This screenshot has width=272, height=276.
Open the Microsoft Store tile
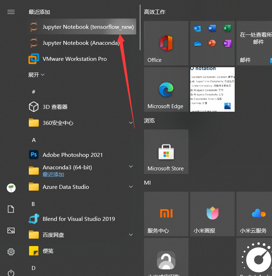click(166, 152)
